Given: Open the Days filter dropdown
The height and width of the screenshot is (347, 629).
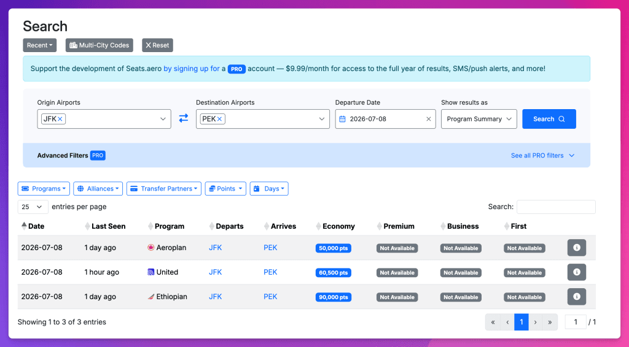Looking at the screenshot, I should [269, 188].
